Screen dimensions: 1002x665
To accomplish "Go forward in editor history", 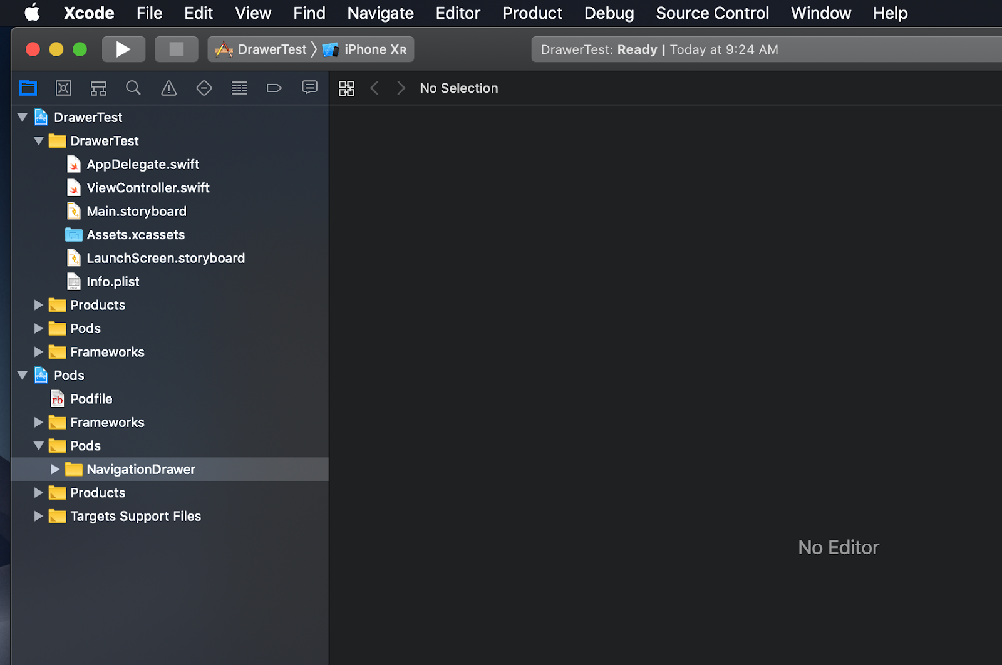I will pyautogui.click(x=401, y=88).
